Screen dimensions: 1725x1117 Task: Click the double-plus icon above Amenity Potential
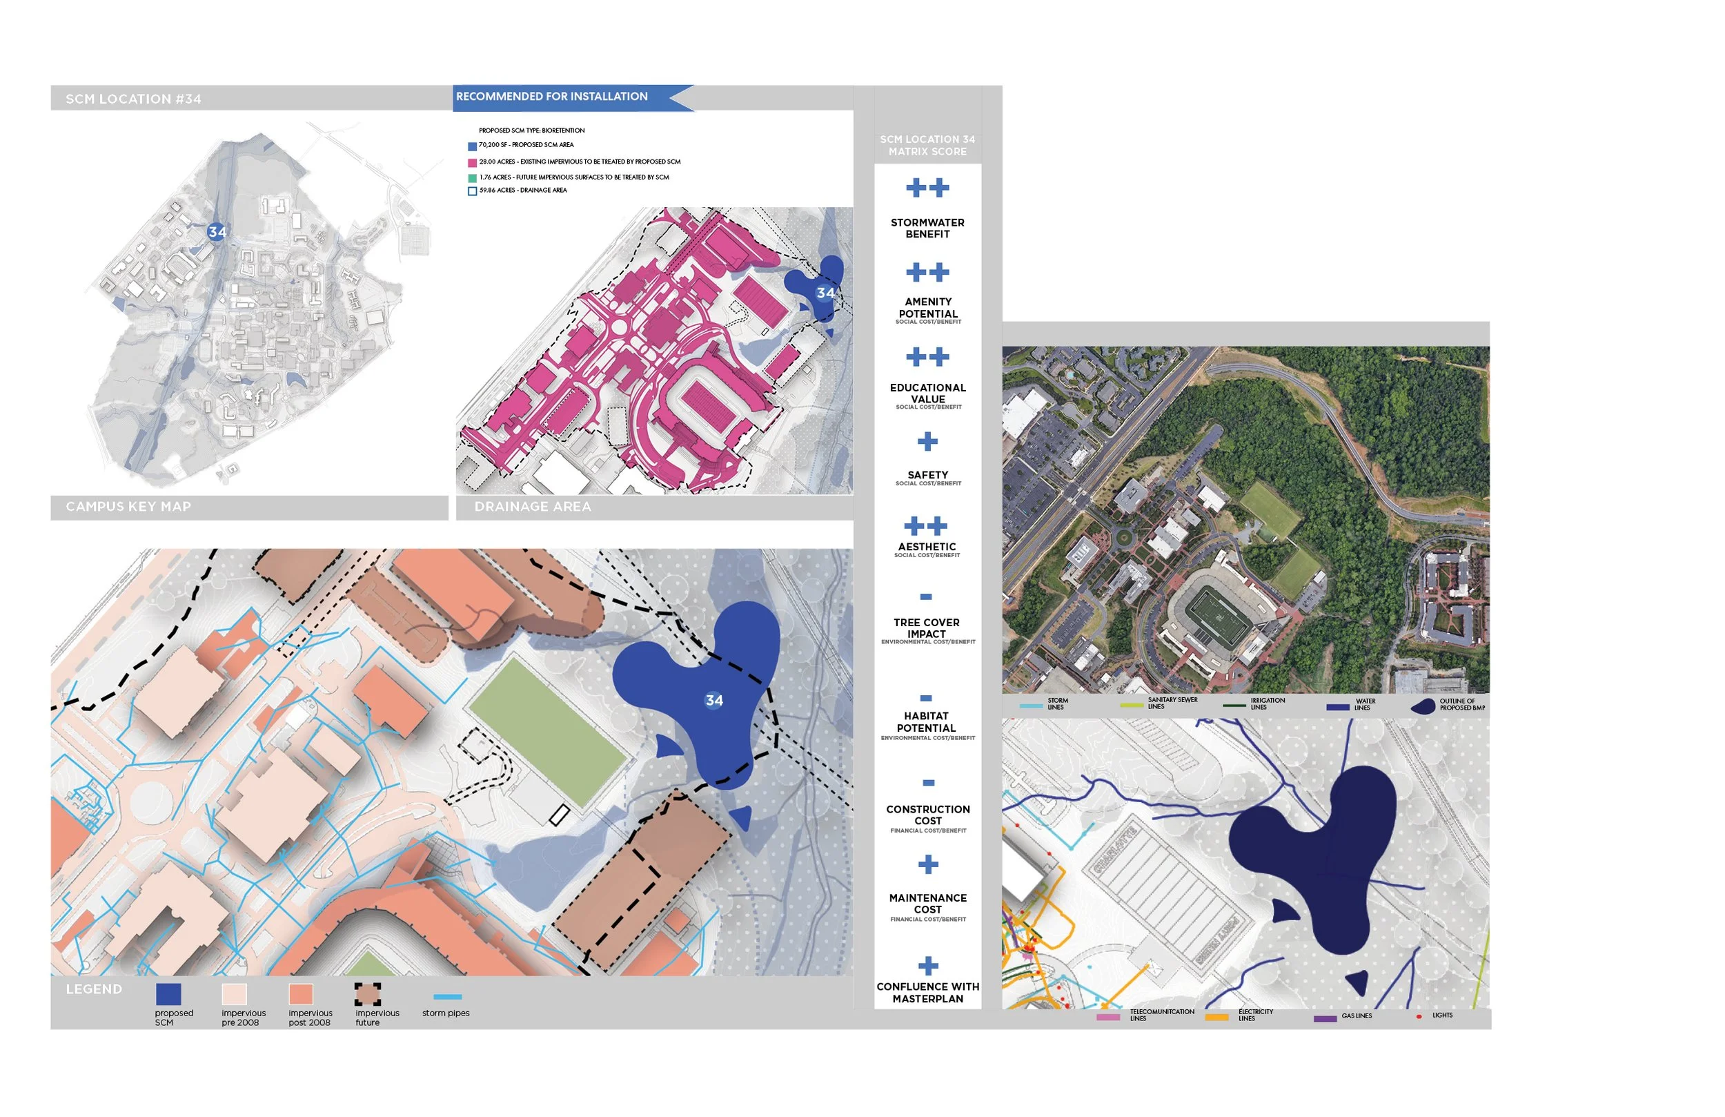point(927,272)
